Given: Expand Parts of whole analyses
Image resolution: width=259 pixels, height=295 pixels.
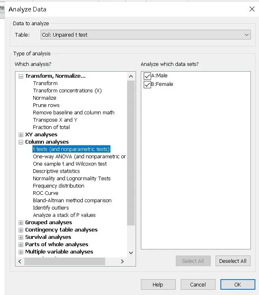Looking at the screenshot, I should (21, 245).
